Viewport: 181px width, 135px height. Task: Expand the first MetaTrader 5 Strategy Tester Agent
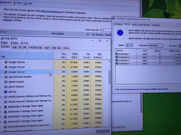tap(1, 107)
